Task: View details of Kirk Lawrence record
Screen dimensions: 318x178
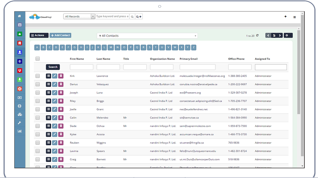Action: point(48,76)
